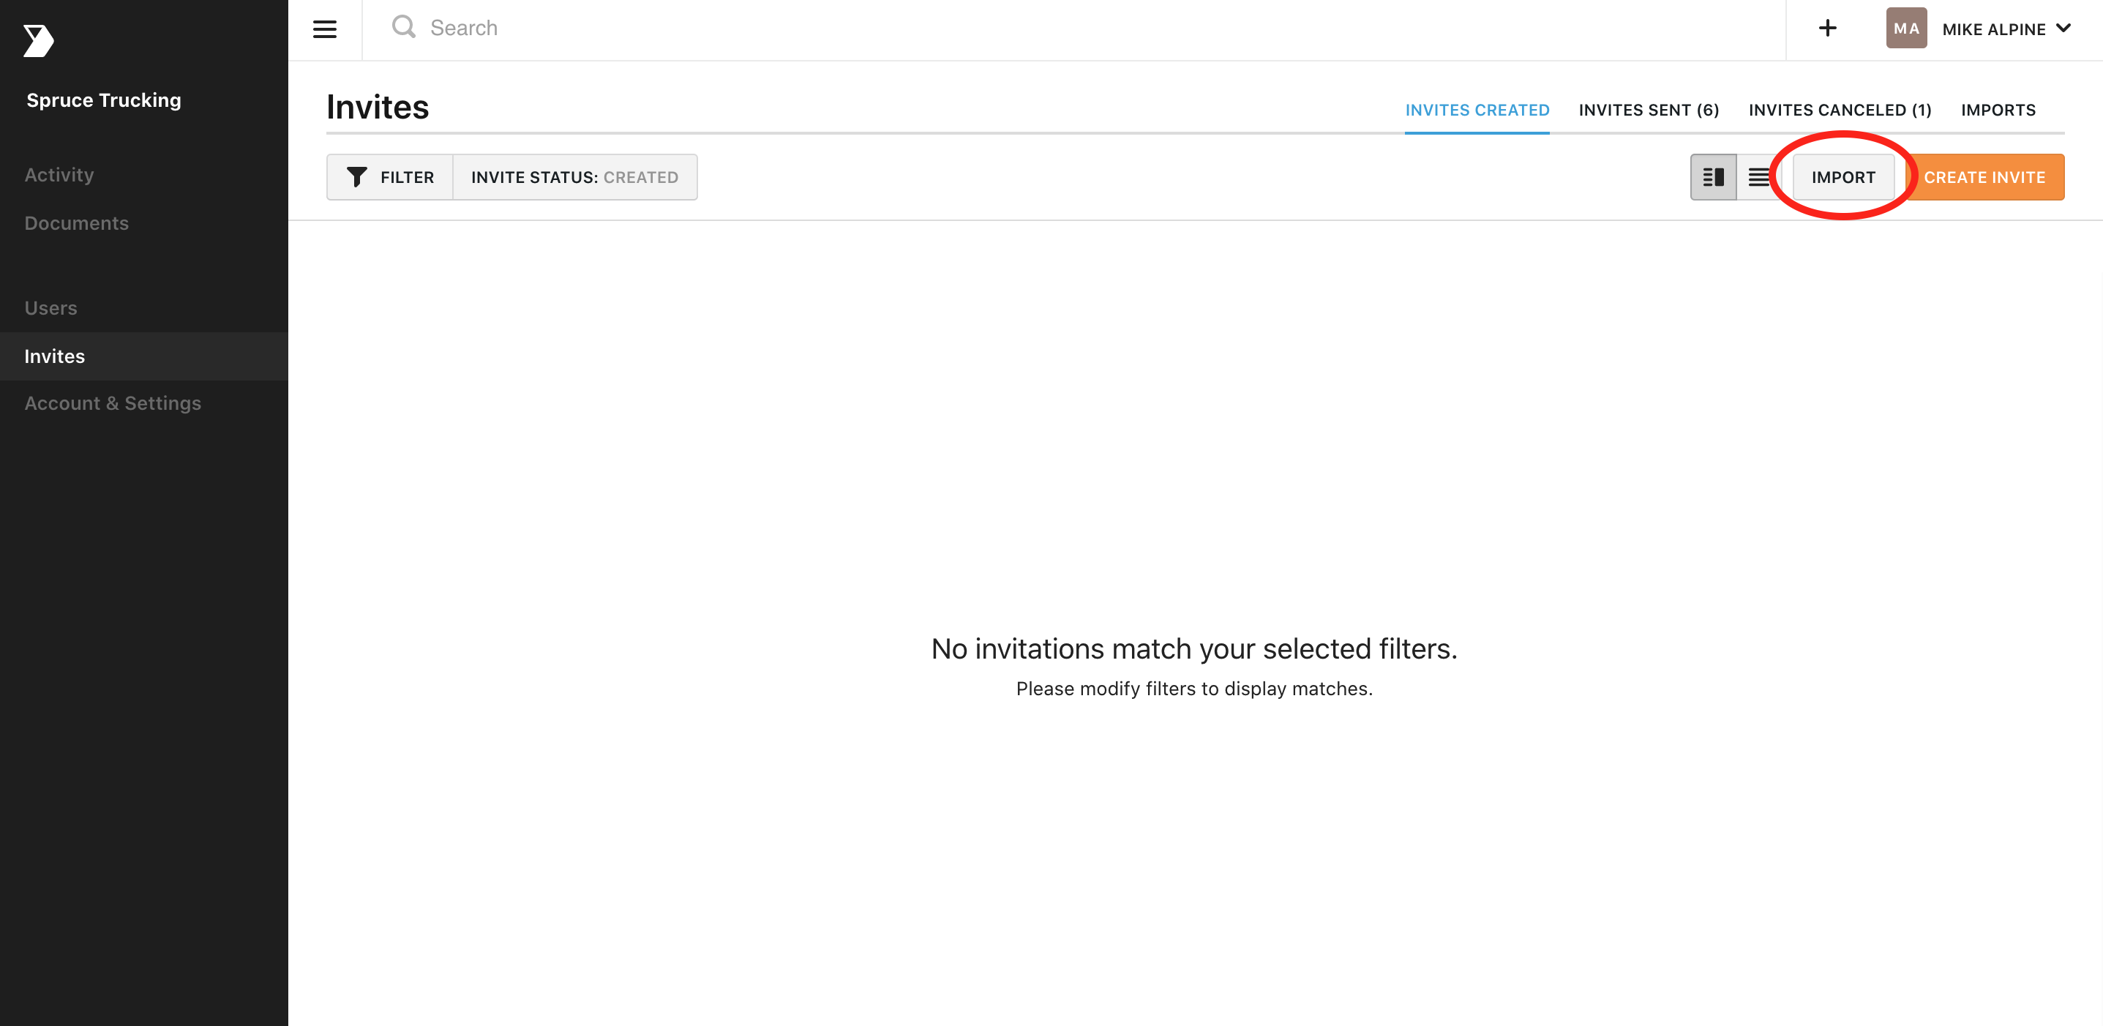Click the search magnifier icon
The image size is (2103, 1026).
coord(403,27)
